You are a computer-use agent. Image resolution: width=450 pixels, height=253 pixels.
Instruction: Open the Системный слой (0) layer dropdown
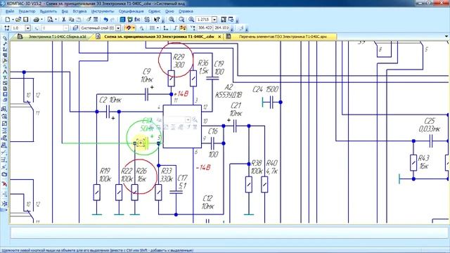click(x=118, y=28)
